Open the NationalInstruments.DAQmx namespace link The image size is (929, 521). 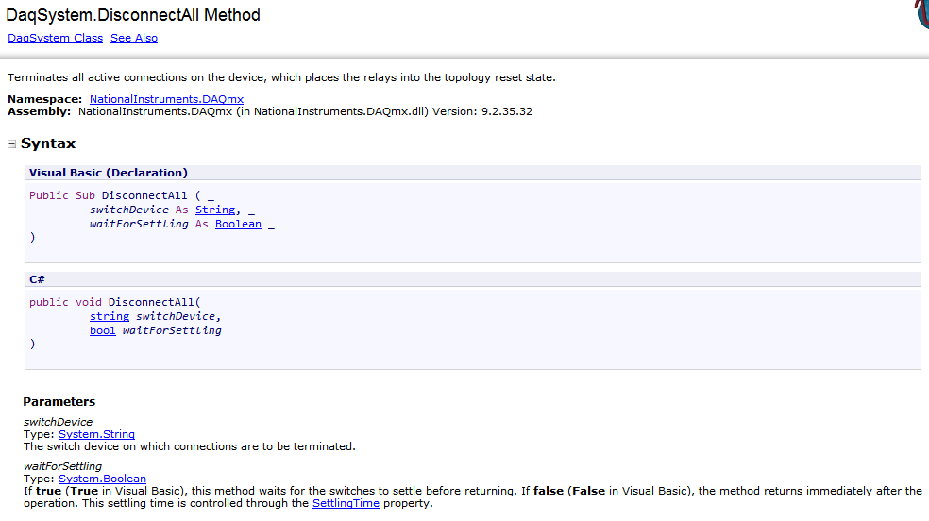tap(167, 99)
